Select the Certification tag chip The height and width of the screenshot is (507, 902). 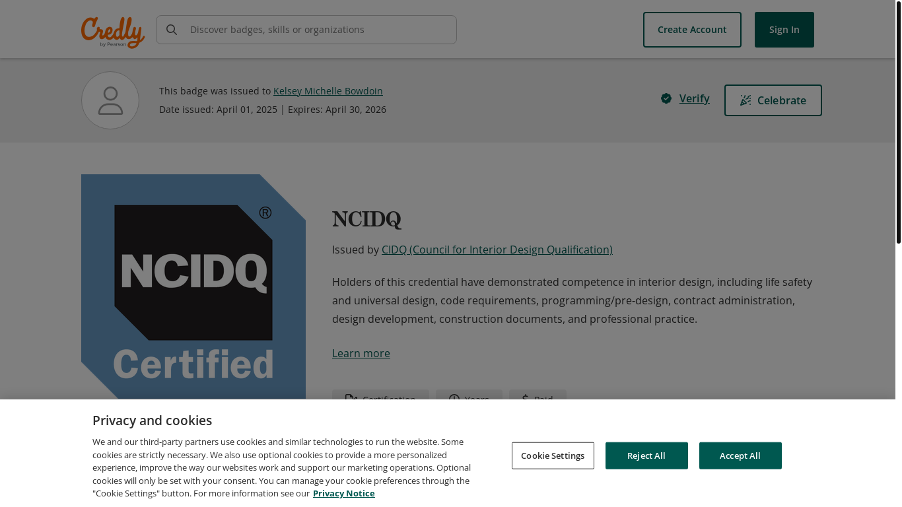tap(380, 395)
